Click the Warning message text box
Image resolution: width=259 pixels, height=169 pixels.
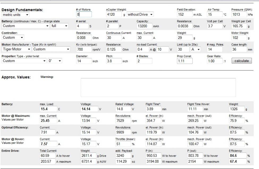[158, 88]
